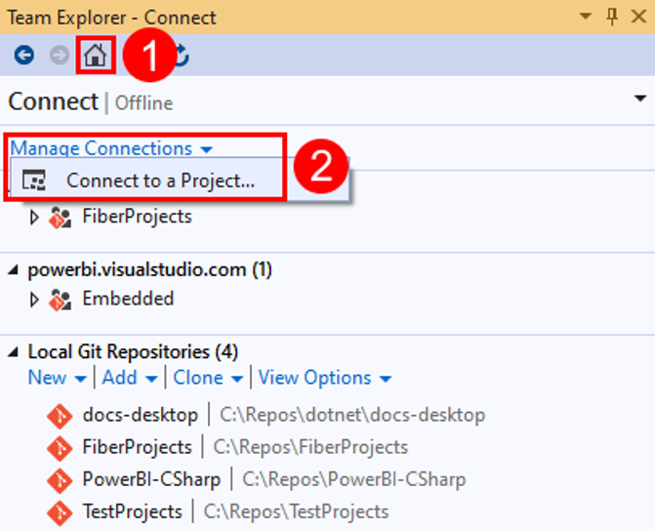Expand the Embedded project node

pyautogui.click(x=35, y=300)
